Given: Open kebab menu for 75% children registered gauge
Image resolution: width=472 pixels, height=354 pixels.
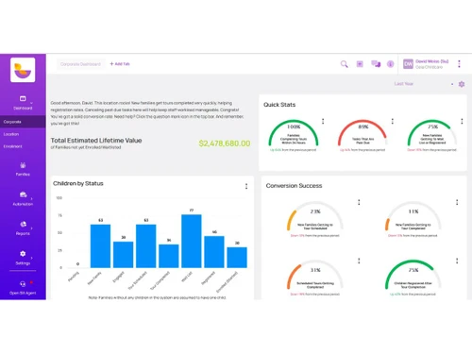Looking at the screenshot, I should pyautogui.click(x=457, y=261).
